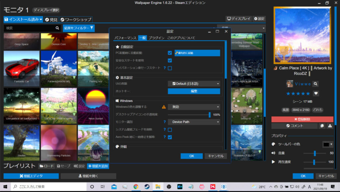The width and height of the screenshot is (340, 192).
Task: Switch to the パフォーマンス settings tab
Action: pyautogui.click(x=125, y=38)
